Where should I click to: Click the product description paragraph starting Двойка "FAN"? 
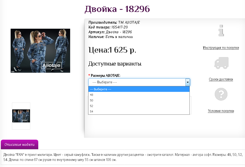click(123, 157)
